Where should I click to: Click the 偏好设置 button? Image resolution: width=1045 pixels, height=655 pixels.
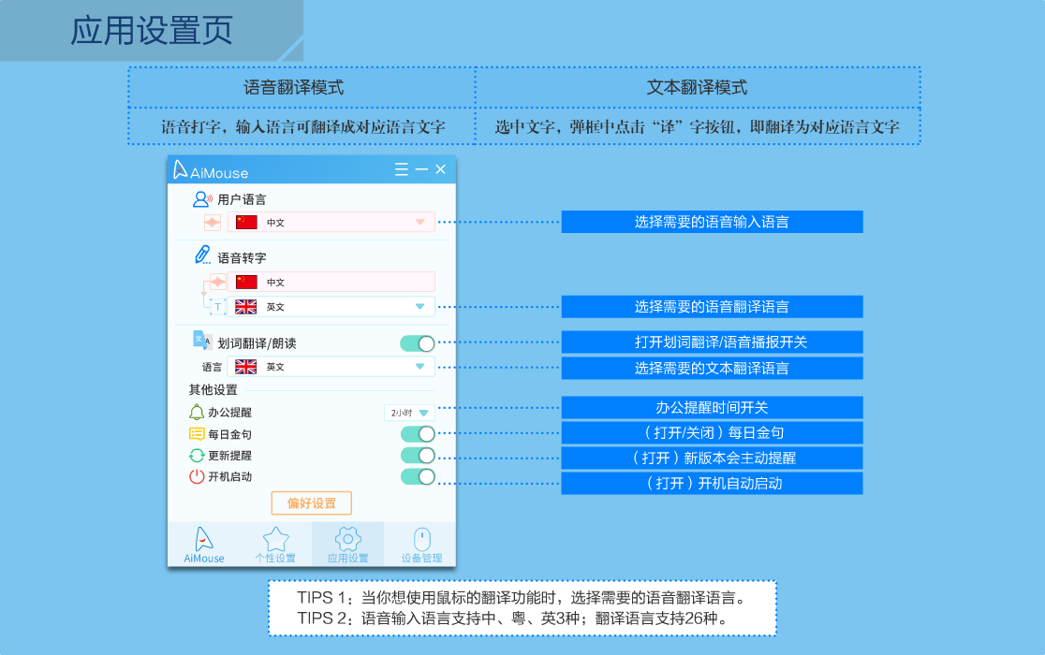(311, 503)
